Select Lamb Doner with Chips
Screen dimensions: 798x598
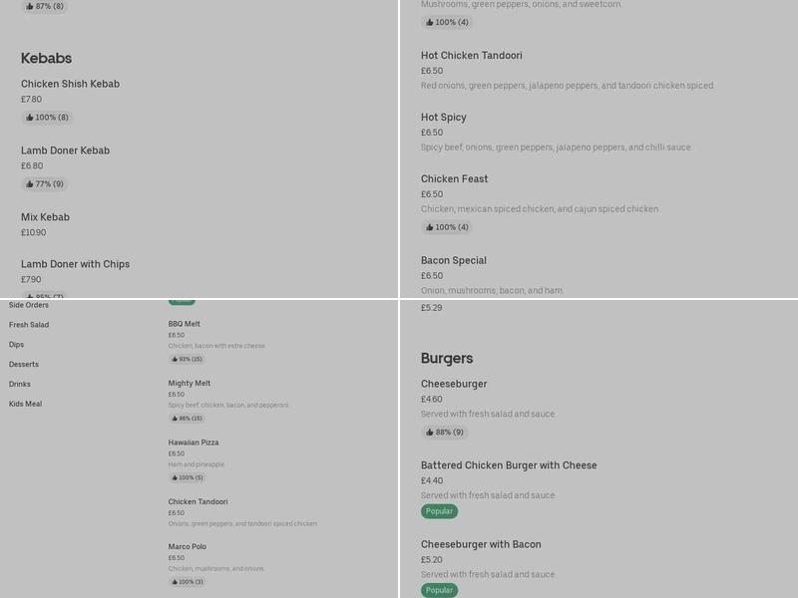[x=76, y=264]
